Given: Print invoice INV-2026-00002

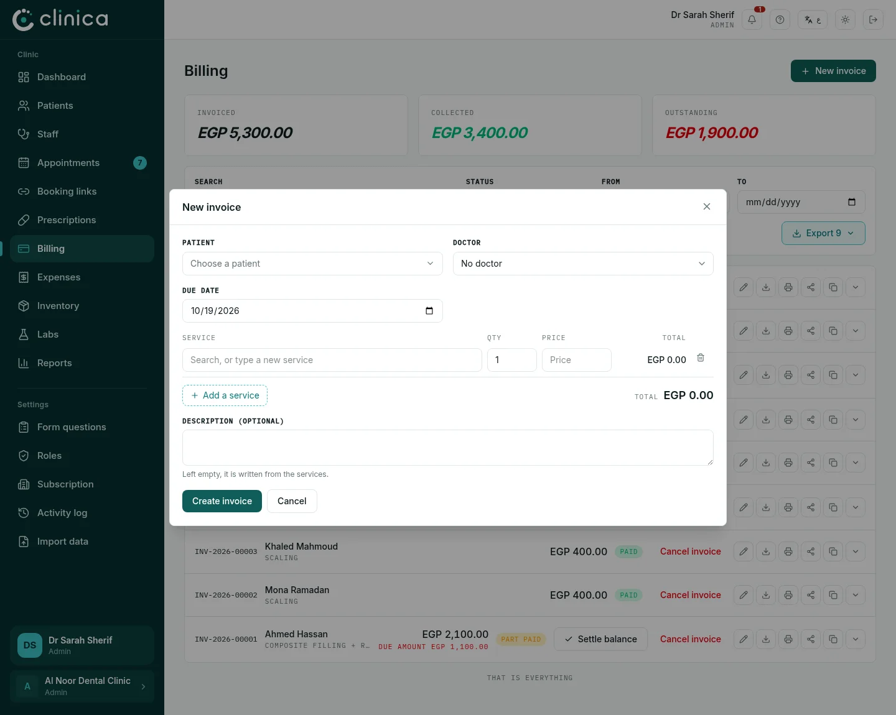Looking at the screenshot, I should pyautogui.click(x=788, y=595).
